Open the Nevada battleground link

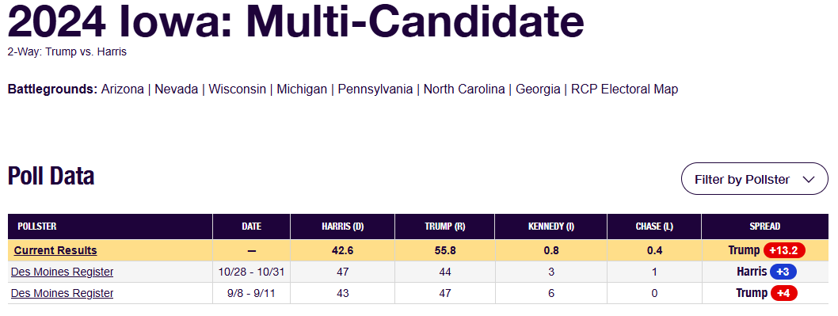point(177,89)
